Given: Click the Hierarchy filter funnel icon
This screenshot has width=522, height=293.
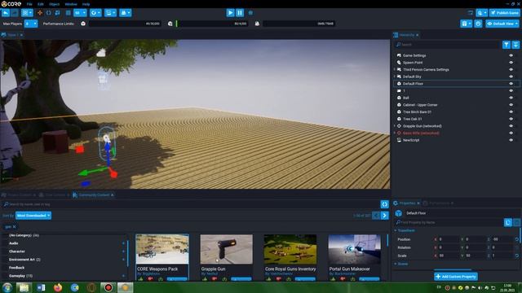Looking at the screenshot, I should [506, 45].
